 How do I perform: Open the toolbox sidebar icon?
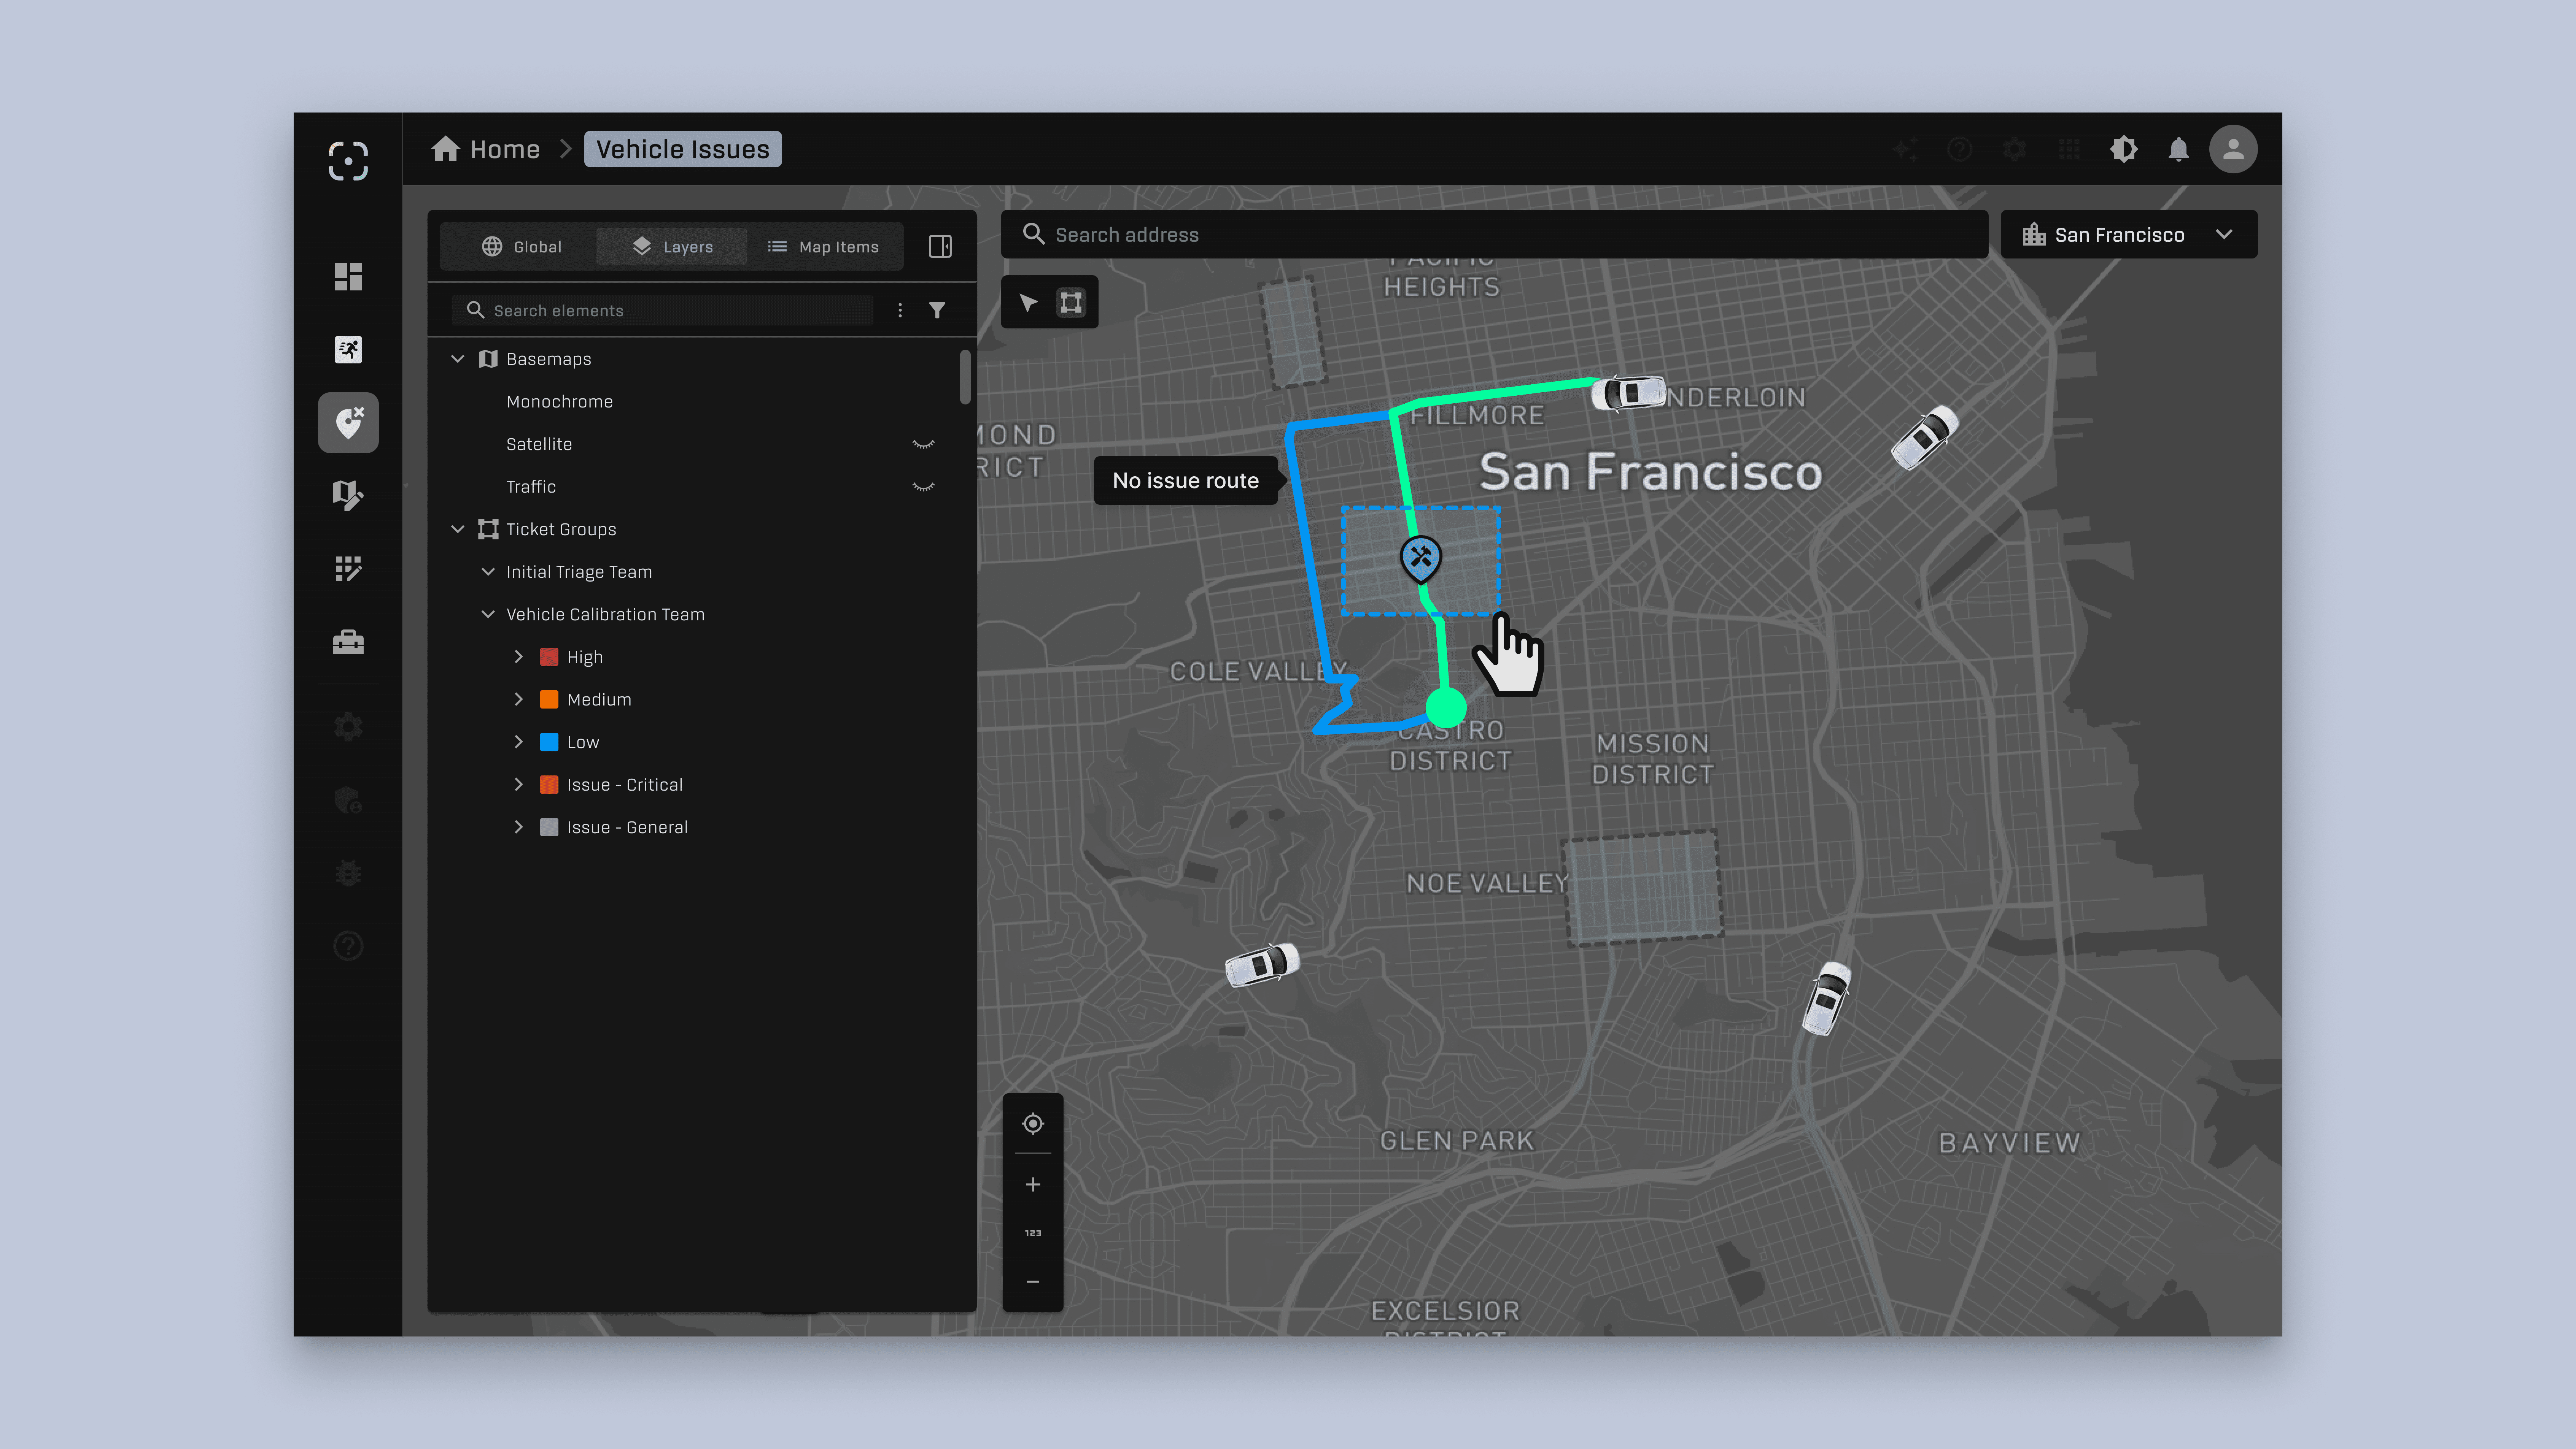348,642
